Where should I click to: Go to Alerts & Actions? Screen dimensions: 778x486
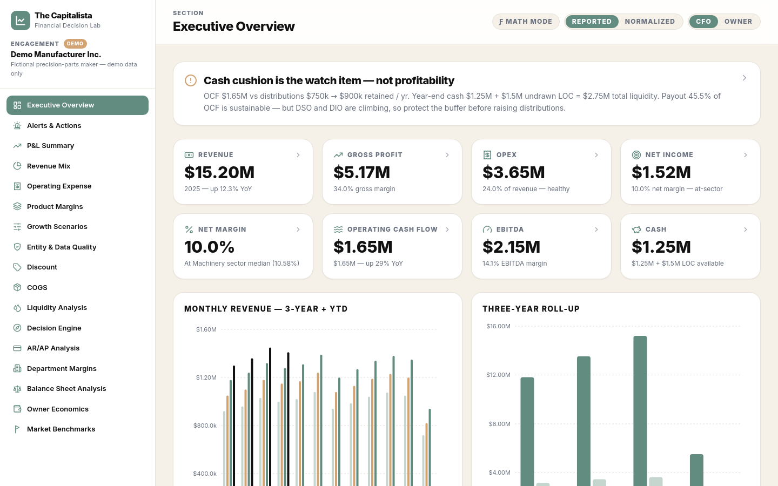tap(77, 126)
